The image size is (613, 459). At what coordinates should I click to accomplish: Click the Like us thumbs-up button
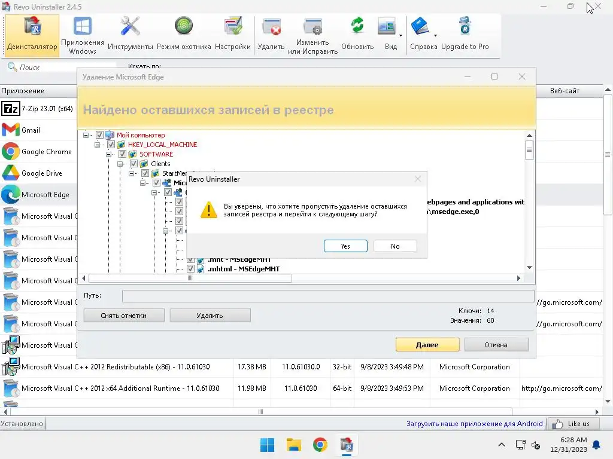[573, 424]
